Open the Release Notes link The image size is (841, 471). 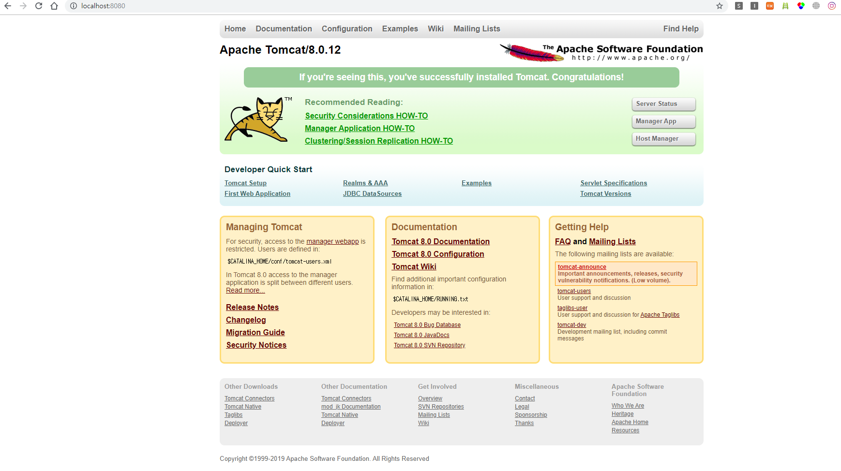[252, 308]
